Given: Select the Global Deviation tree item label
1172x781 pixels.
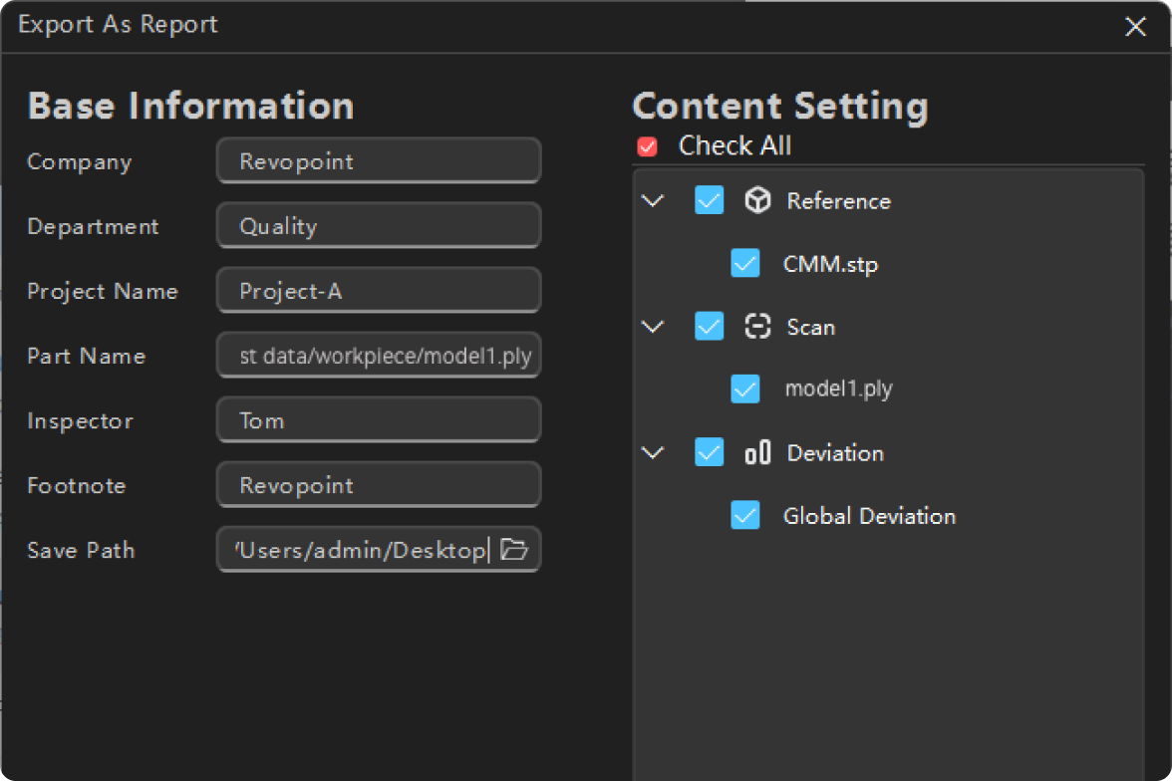Looking at the screenshot, I should click(x=869, y=516).
